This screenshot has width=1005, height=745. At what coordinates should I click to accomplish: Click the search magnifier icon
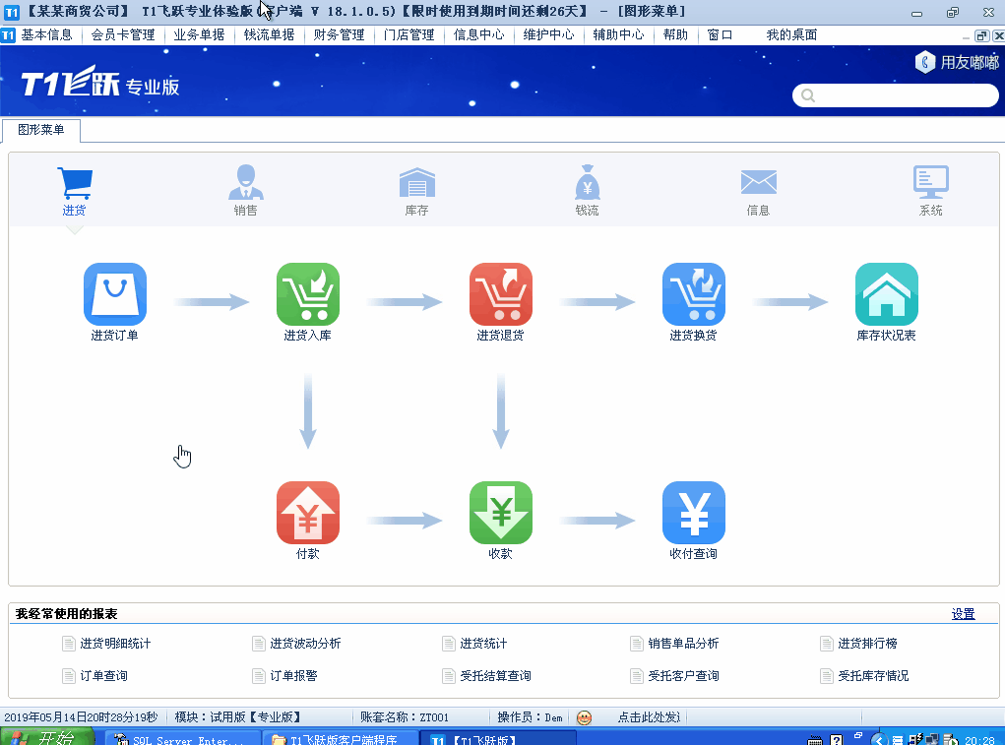[x=808, y=95]
